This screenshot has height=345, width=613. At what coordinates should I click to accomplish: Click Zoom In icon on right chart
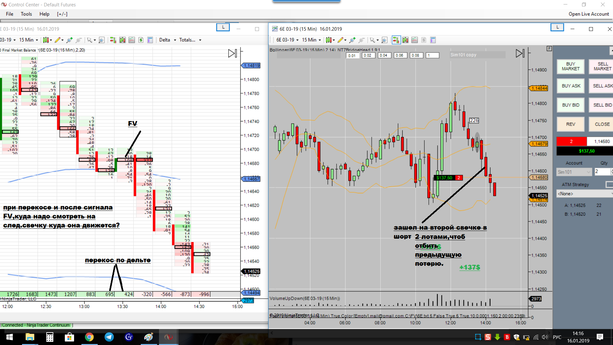352,40
